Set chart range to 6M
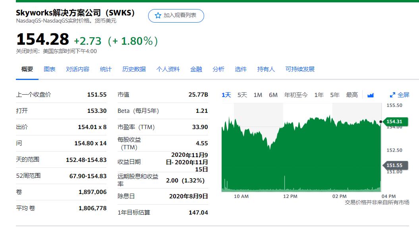 pyautogui.click(x=273, y=95)
